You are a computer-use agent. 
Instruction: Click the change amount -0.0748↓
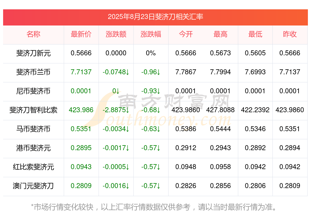tap(116, 72)
